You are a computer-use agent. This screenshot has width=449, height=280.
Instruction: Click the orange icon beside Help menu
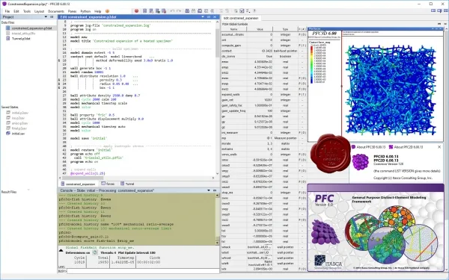pyautogui.click(x=107, y=11)
